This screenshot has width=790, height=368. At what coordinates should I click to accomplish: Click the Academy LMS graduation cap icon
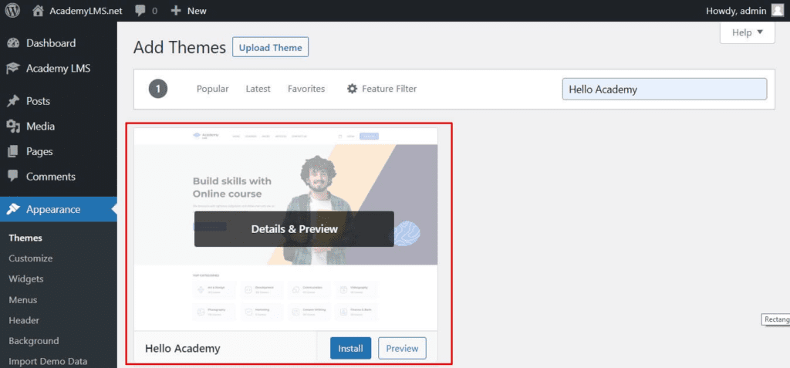point(13,69)
